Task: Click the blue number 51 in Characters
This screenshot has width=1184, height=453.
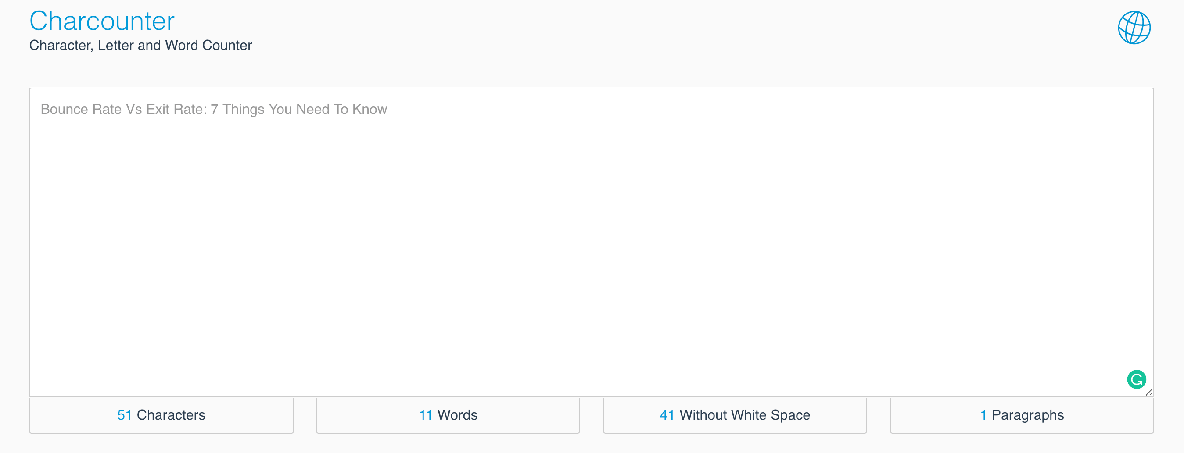Action: (125, 415)
